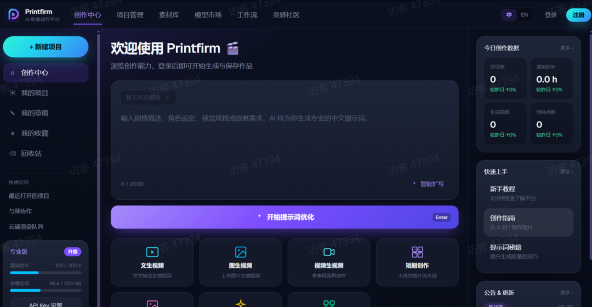Click the 智能扩写 link
The width and height of the screenshot is (592, 307).
(432, 184)
